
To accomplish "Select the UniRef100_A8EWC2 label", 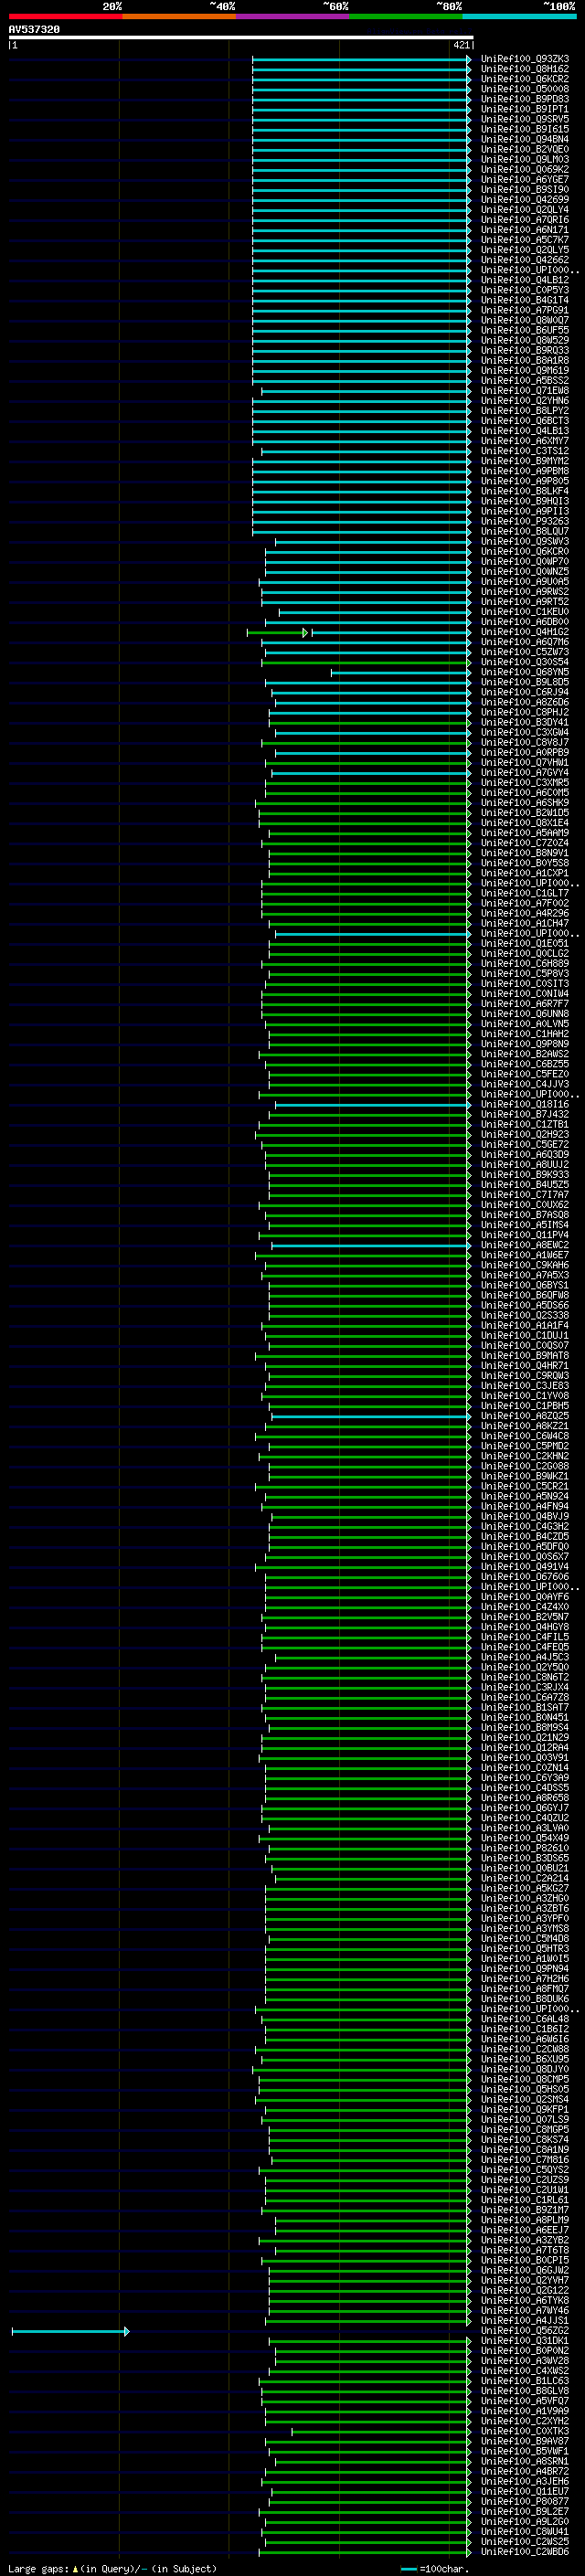I will 525,1245.
